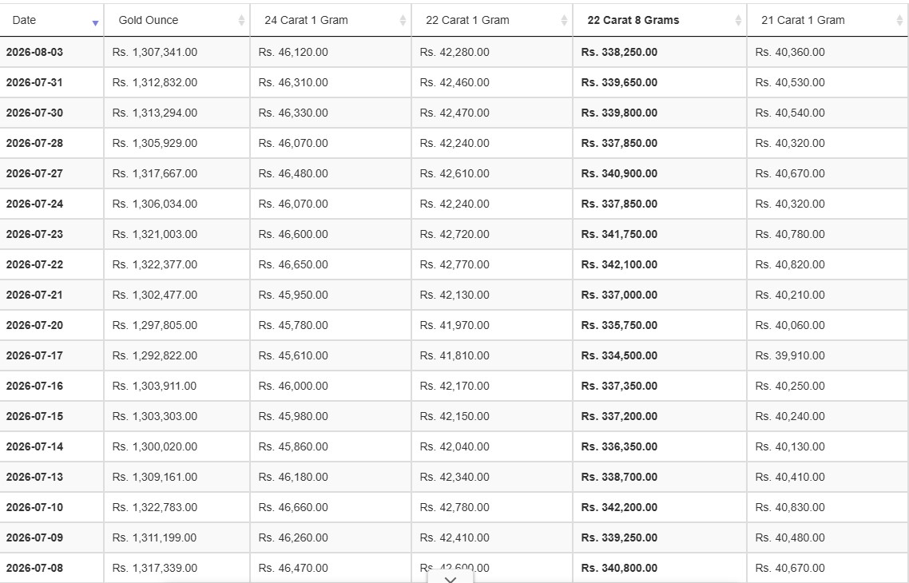Click the Gold Ounce column sort arrows
The height and width of the screenshot is (583, 909).
click(241, 20)
